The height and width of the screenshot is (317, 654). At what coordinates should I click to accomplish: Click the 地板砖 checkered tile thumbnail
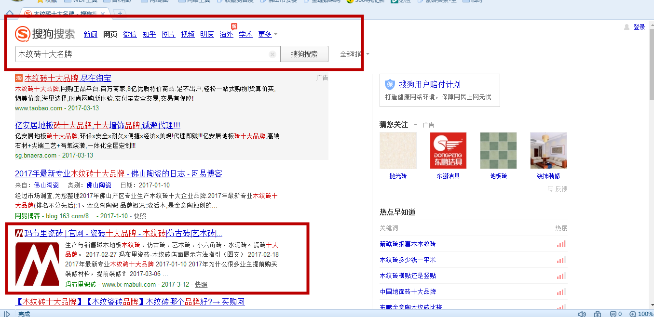click(x=498, y=150)
